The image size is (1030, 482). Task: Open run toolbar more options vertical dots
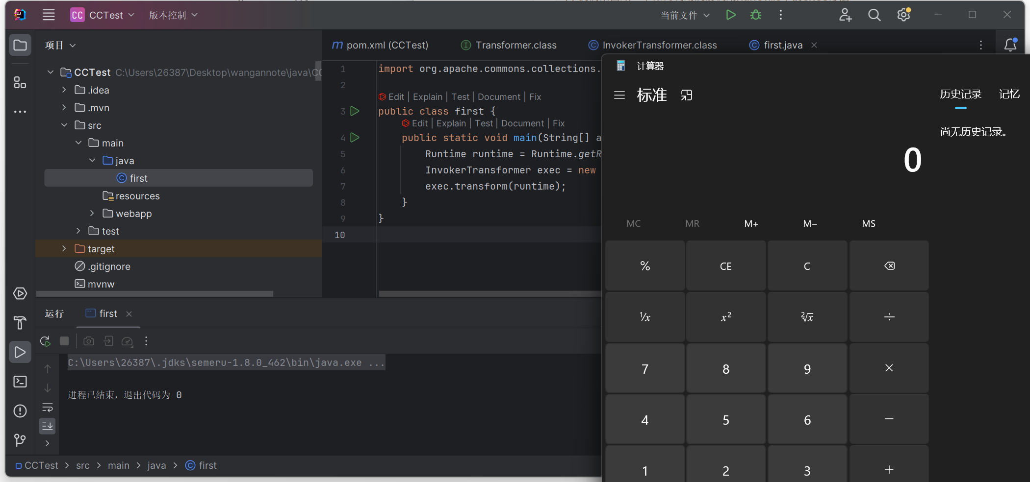(146, 341)
